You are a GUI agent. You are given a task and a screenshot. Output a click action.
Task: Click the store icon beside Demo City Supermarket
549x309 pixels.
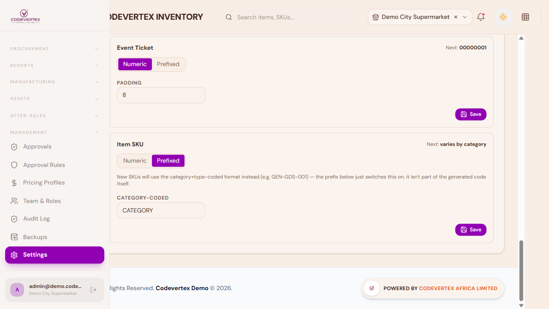tap(375, 17)
